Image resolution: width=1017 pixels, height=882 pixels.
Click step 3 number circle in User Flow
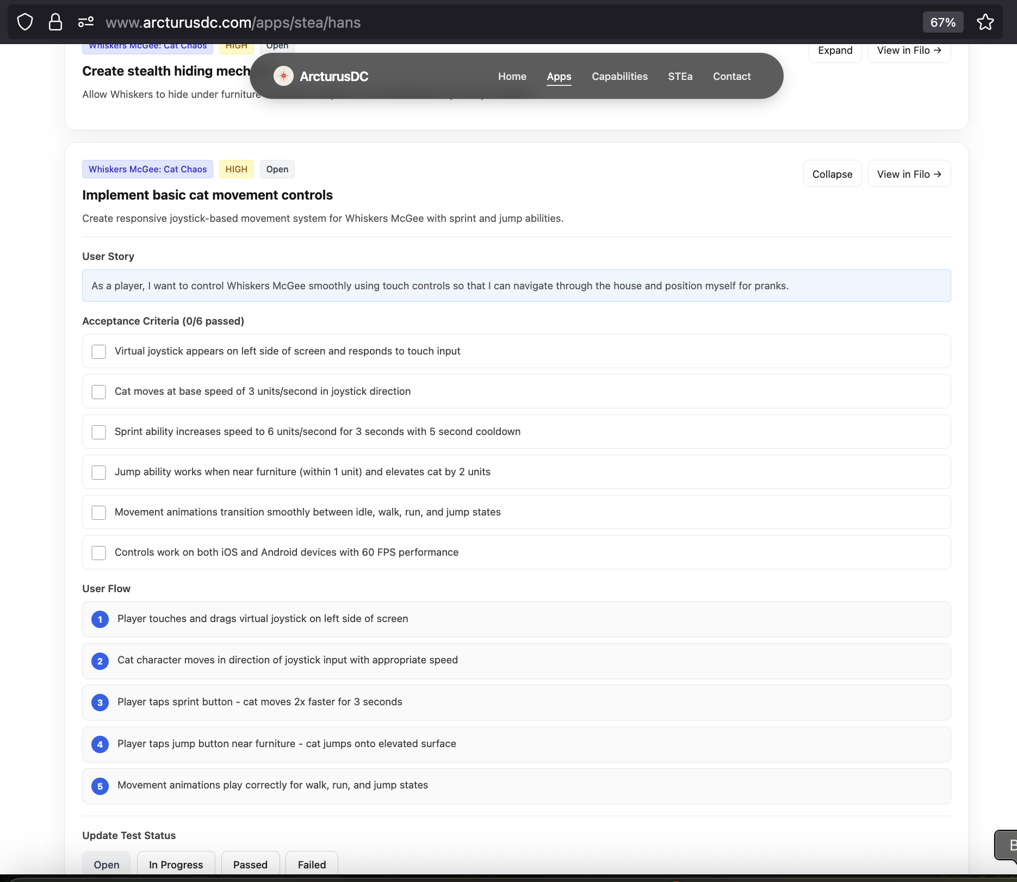click(x=100, y=703)
